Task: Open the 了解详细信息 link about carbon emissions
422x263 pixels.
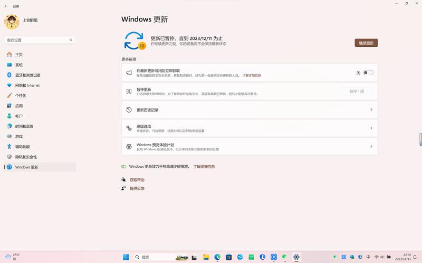Action: click(204, 166)
